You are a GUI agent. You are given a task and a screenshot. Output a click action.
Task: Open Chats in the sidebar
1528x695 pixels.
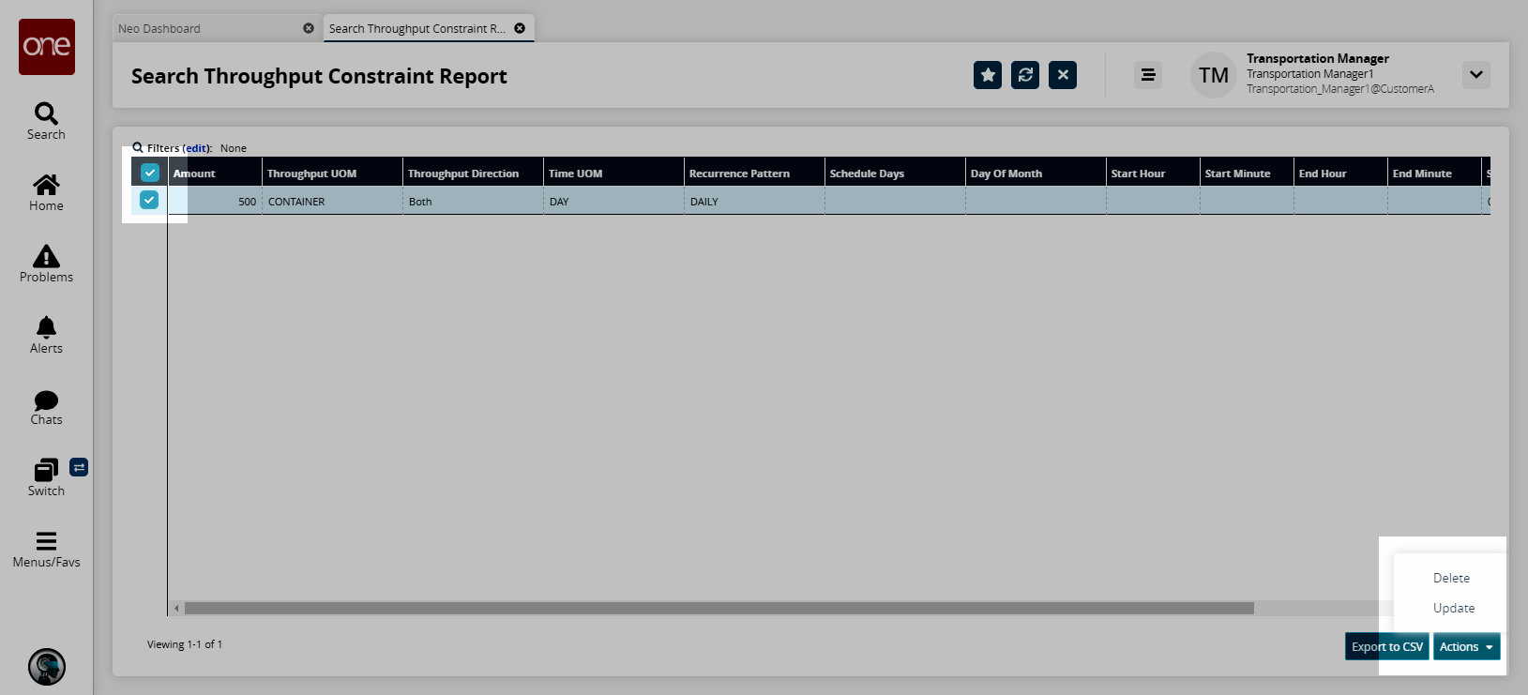(x=46, y=406)
